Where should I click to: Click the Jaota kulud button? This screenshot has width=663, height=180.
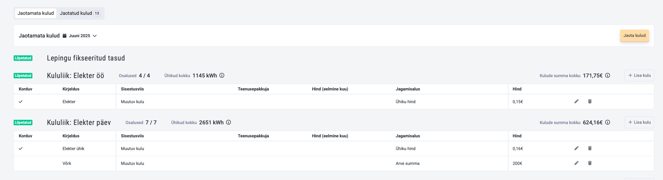click(635, 35)
